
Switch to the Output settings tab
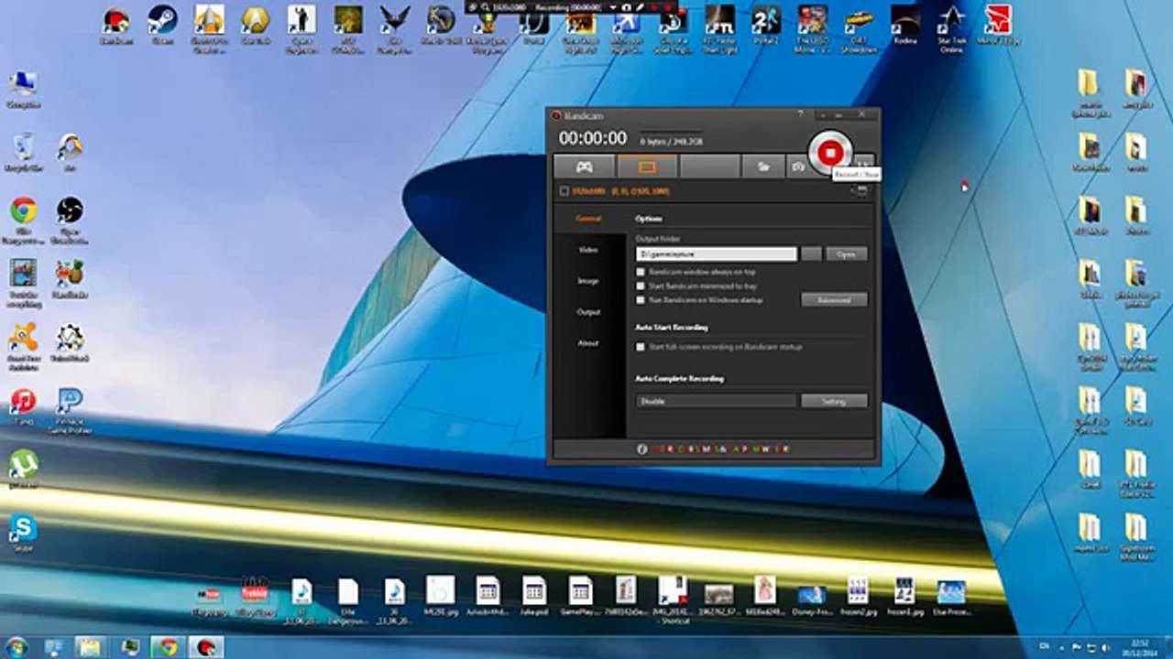[588, 312]
